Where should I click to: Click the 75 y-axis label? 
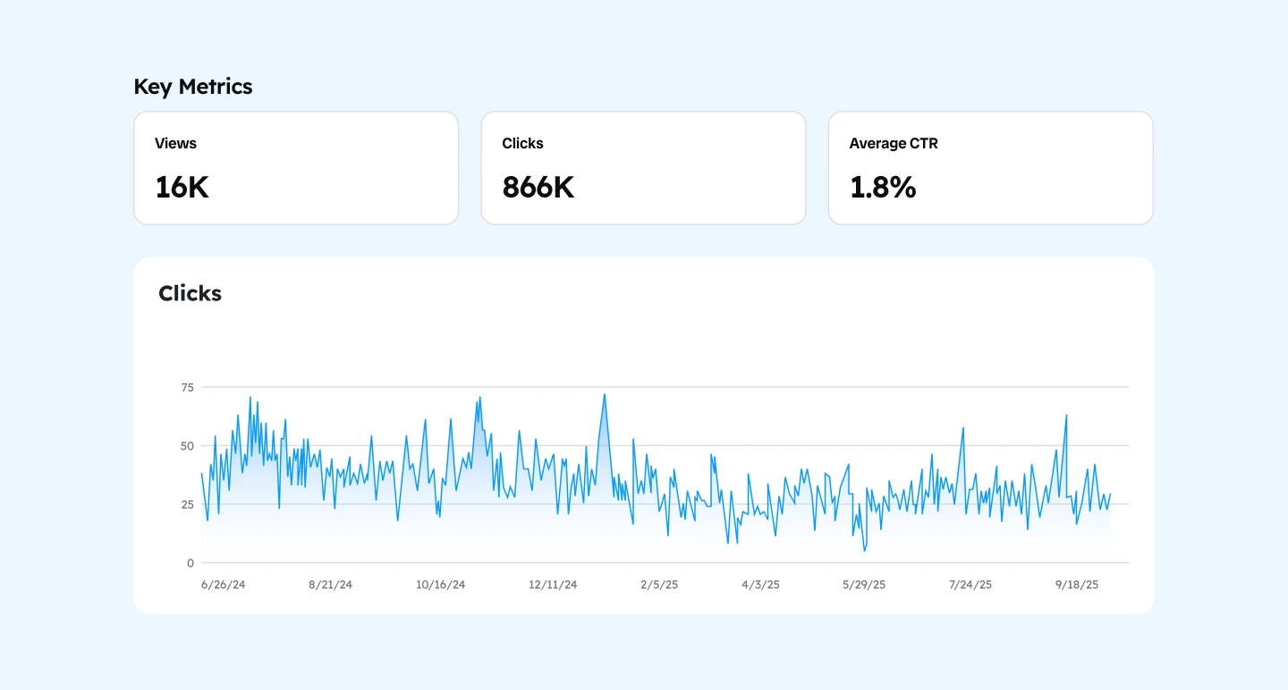(187, 387)
